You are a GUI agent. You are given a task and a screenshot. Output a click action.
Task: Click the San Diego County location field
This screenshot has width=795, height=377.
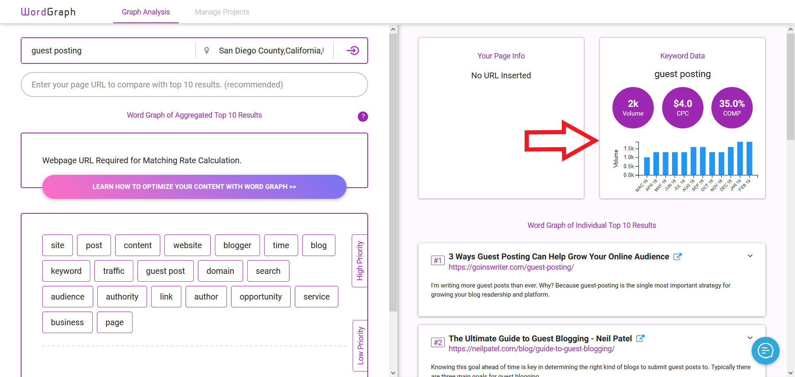click(x=271, y=51)
